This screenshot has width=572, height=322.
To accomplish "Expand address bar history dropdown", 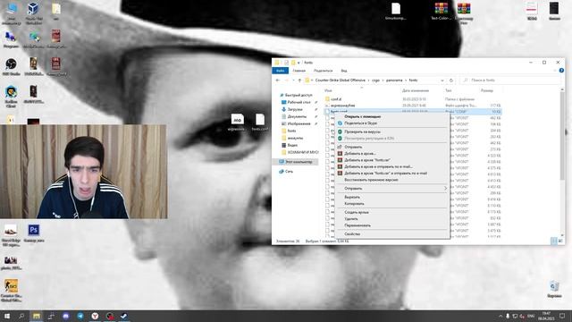I will [x=442, y=80].
